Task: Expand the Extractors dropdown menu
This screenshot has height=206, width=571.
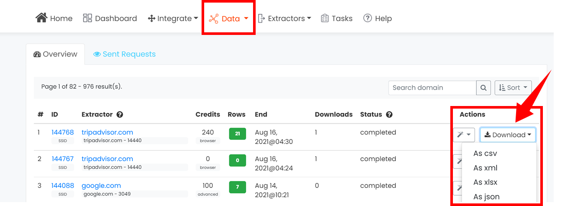Action: tap(284, 19)
